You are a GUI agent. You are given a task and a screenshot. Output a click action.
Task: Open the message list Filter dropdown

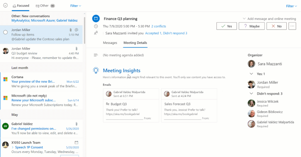76,6
